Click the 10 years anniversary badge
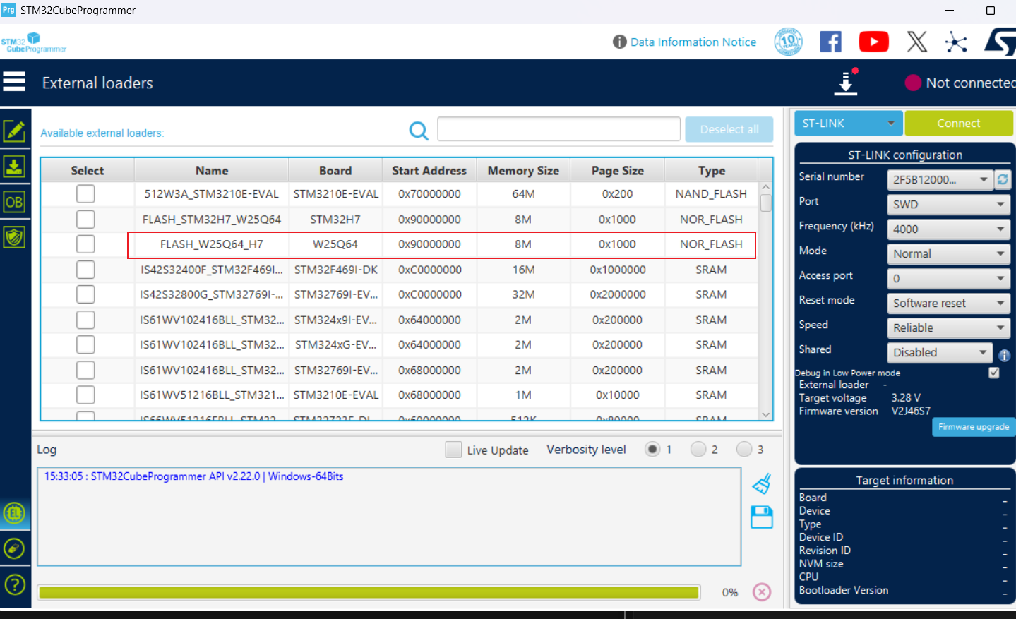Viewport: 1016px width, 619px height. tap(788, 42)
